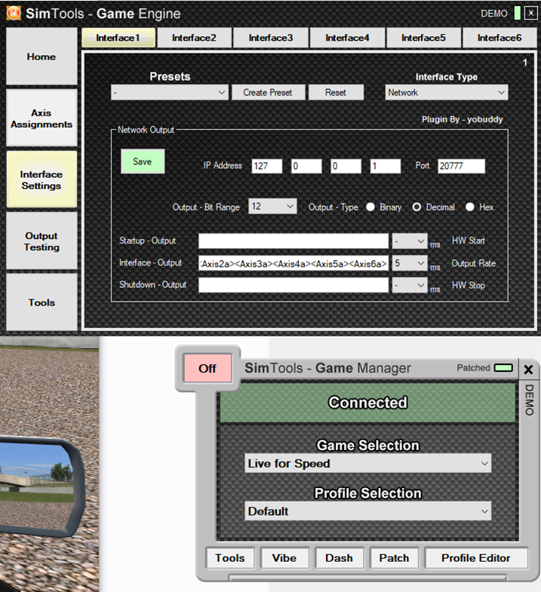Click the 'Plugin By - yobuddy' text
541x592 pixels.
click(x=462, y=119)
